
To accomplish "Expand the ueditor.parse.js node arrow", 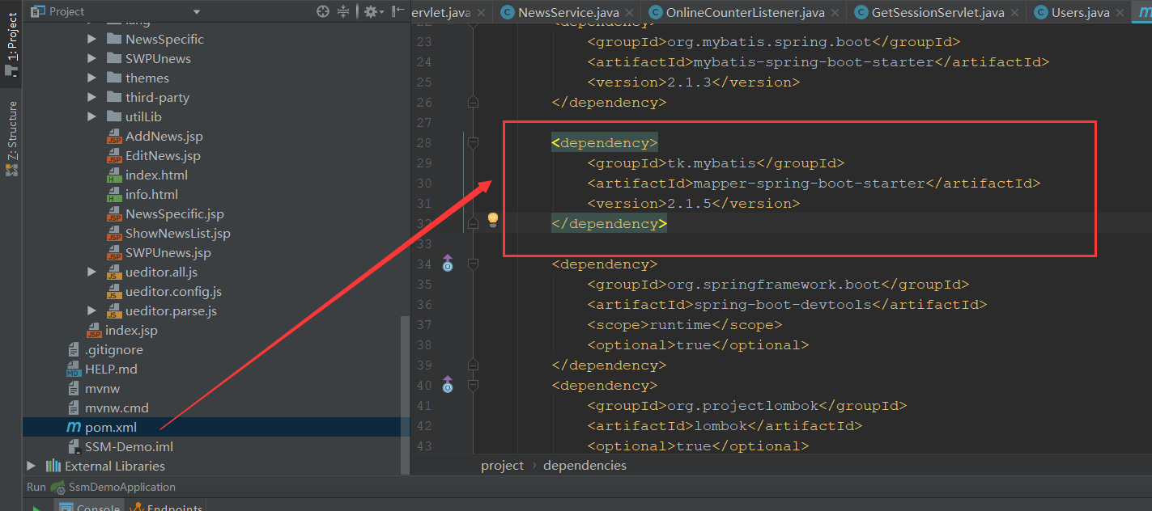I will coord(92,310).
